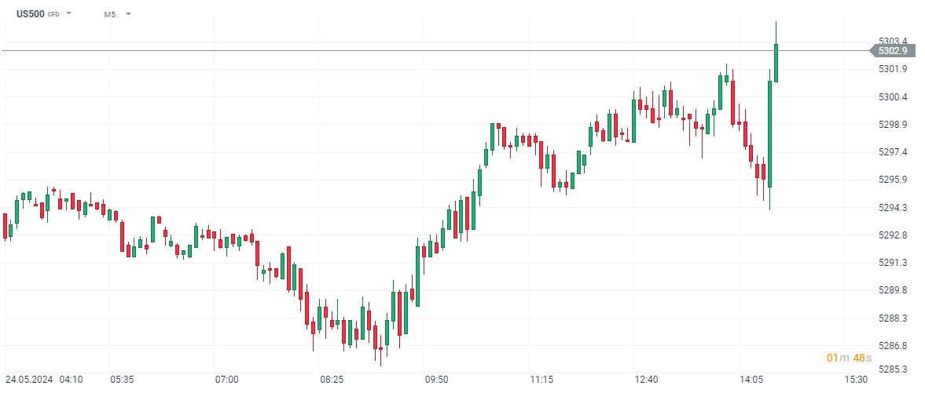Click the 5294.3 price axis label
925x393 pixels.
click(x=893, y=207)
